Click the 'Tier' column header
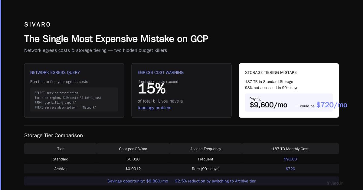 (60, 149)
